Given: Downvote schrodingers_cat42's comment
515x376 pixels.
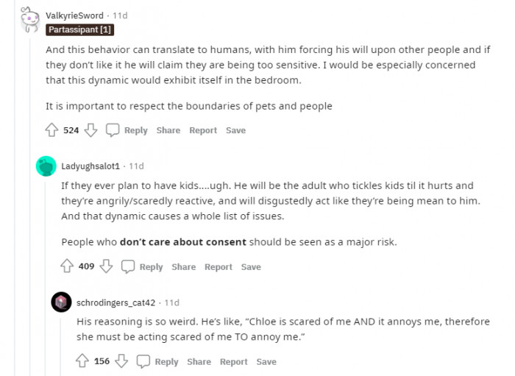Looking at the screenshot, I should coord(121,361).
